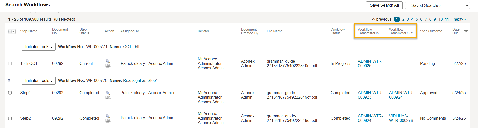Jump to results page 11

(447, 19)
